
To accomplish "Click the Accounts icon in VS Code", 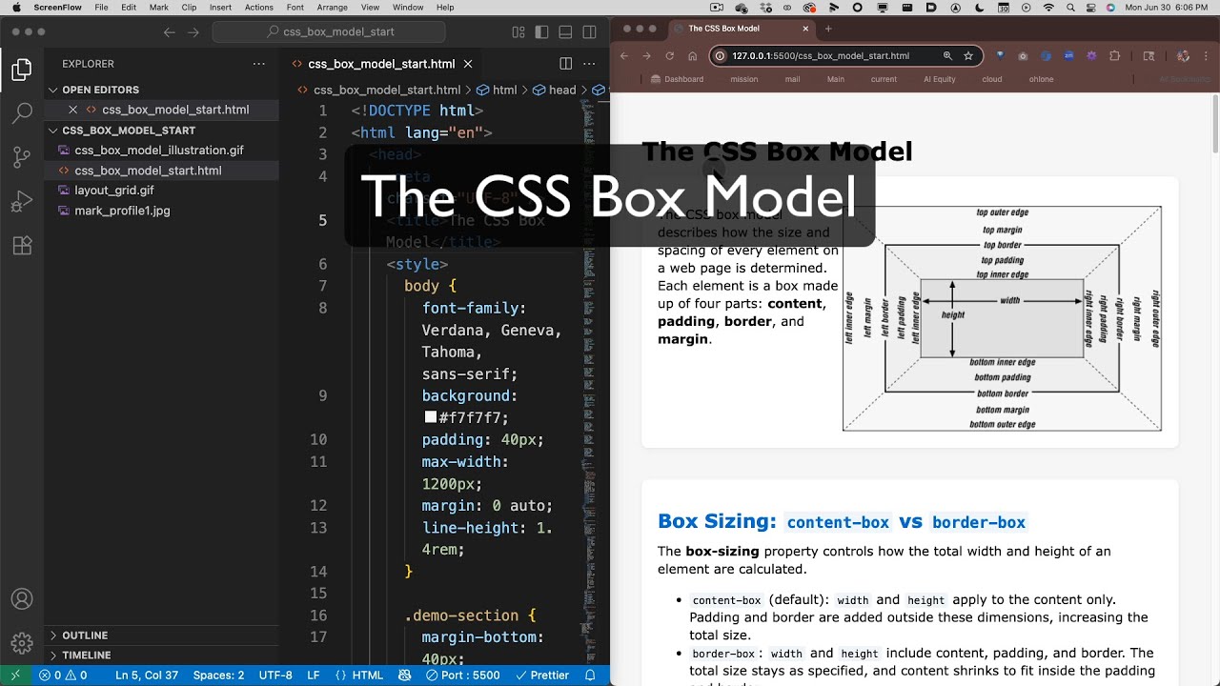I will click(x=21, y=599).
